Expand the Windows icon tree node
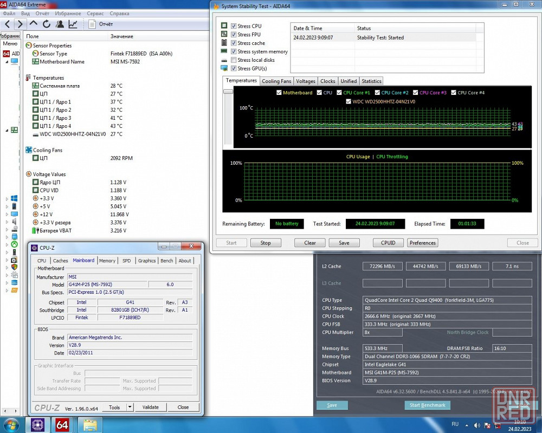This screenshot has height=433, width=542. click(x=7, y=199)
